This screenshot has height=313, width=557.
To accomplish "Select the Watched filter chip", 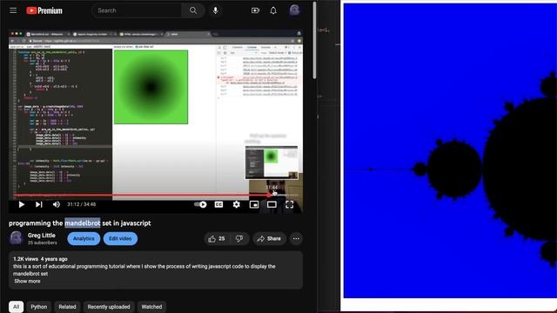I will coord(151,307).
